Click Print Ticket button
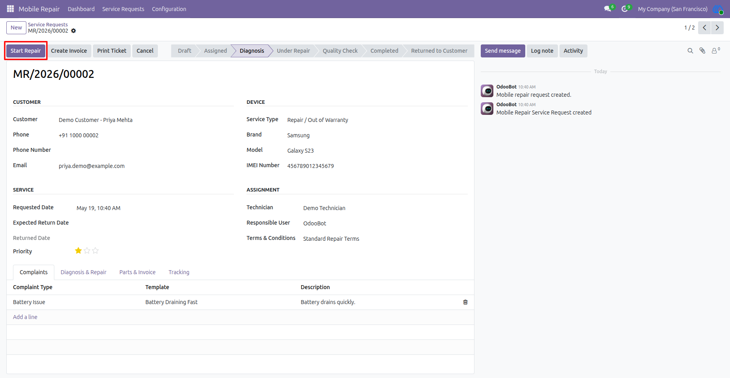Viewport: 730px width, 378px height. (x=112, y=51)
